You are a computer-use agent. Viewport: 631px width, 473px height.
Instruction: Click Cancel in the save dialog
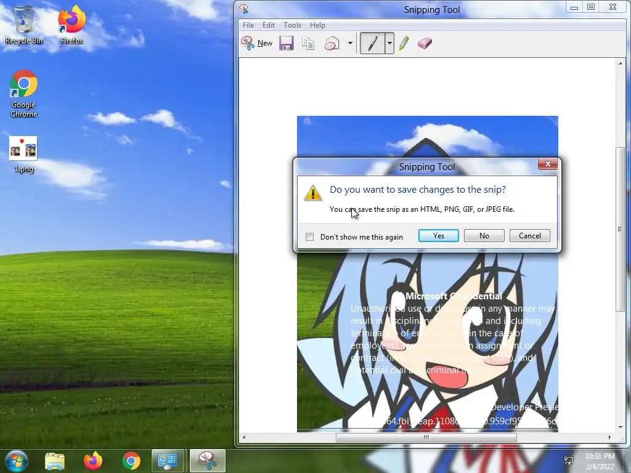[x=529, y=236]
